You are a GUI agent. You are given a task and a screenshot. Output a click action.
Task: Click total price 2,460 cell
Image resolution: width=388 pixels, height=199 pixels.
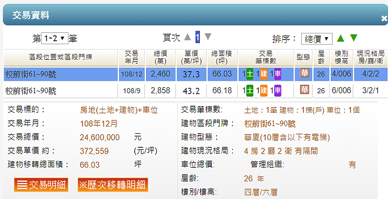pyautogui.click(x=161, y=74)
